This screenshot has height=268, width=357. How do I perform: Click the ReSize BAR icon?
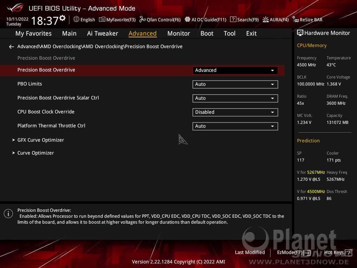click(x=296, y=20)
